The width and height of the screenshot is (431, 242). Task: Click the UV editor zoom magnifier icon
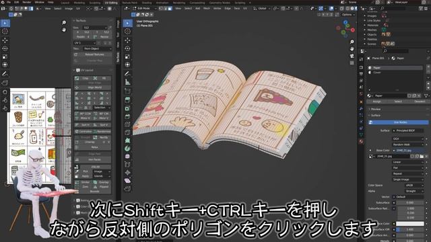click(x=64, y=22)
